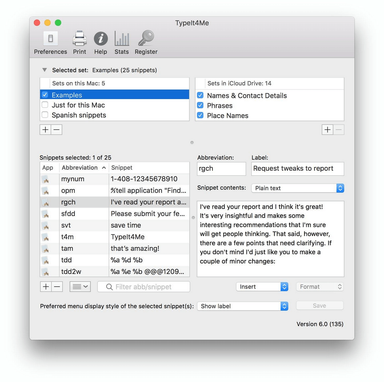Click the snippet text '1-408-12345678910'
Image resolution: width=384 pixels, height=382 pixels.
point(144,179)
